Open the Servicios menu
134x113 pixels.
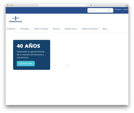tap(56, 29)
